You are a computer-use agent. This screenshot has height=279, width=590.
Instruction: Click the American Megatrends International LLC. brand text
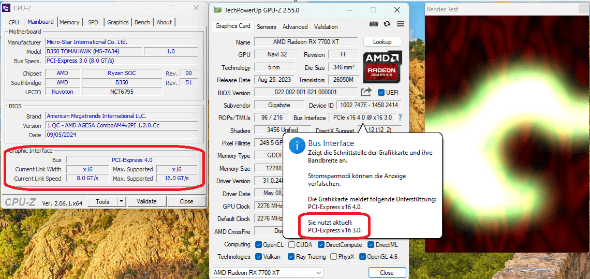[96, 116]
